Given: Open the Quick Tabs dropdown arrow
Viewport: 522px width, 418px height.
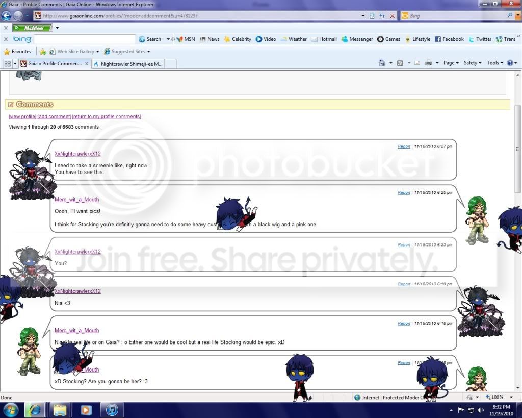Looking at the screenshot, I should click(x=15, y=63).
